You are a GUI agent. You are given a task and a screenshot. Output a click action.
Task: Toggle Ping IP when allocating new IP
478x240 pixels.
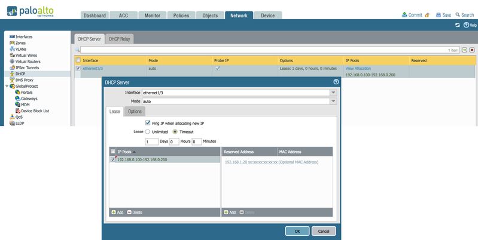point(148,123)
